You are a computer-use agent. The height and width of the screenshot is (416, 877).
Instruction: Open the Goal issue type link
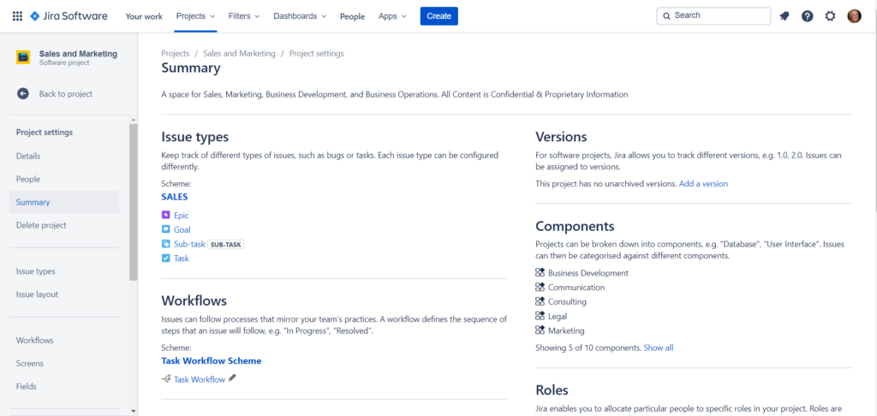pos(182,229)
